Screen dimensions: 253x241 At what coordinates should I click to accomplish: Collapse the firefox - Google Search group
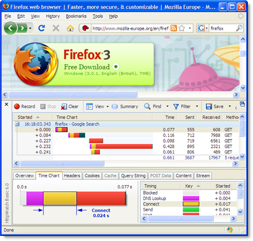[17, 124]
